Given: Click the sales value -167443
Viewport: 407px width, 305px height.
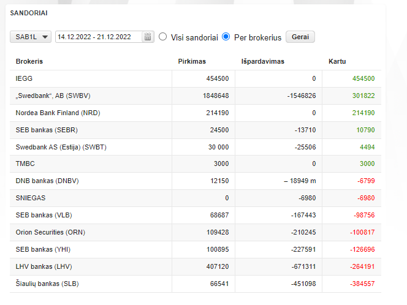Looking at the screenshot, I should pos(303,215).
